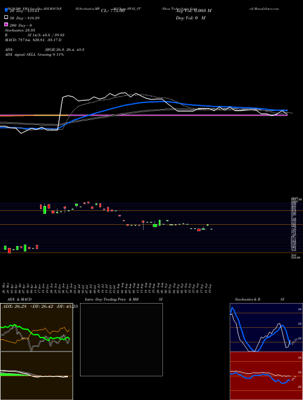The height and width of the screenshot is (400, 303).
Task: Click the date labels on the x-axis
Action: click(108, 288)
